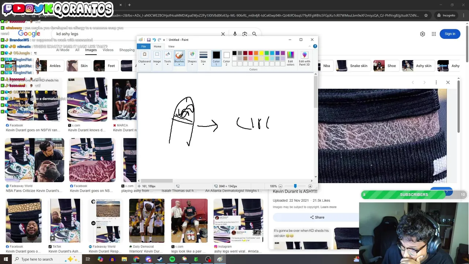Screen dimensions: 469x264
Task: Click the Google Sign in button
Action: point(450,34)
